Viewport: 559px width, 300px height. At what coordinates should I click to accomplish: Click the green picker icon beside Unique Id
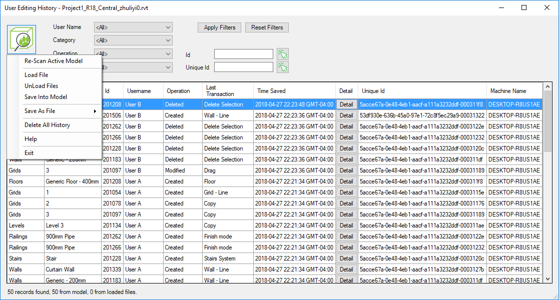(283, 66)
